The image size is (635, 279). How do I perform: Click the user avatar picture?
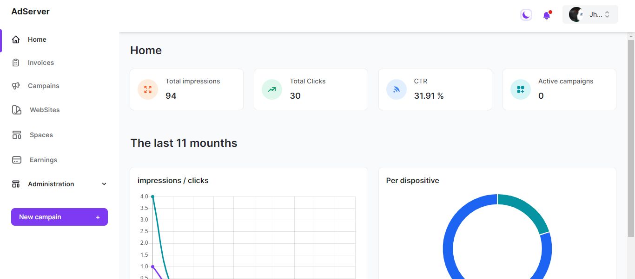[x=576, y=14]
